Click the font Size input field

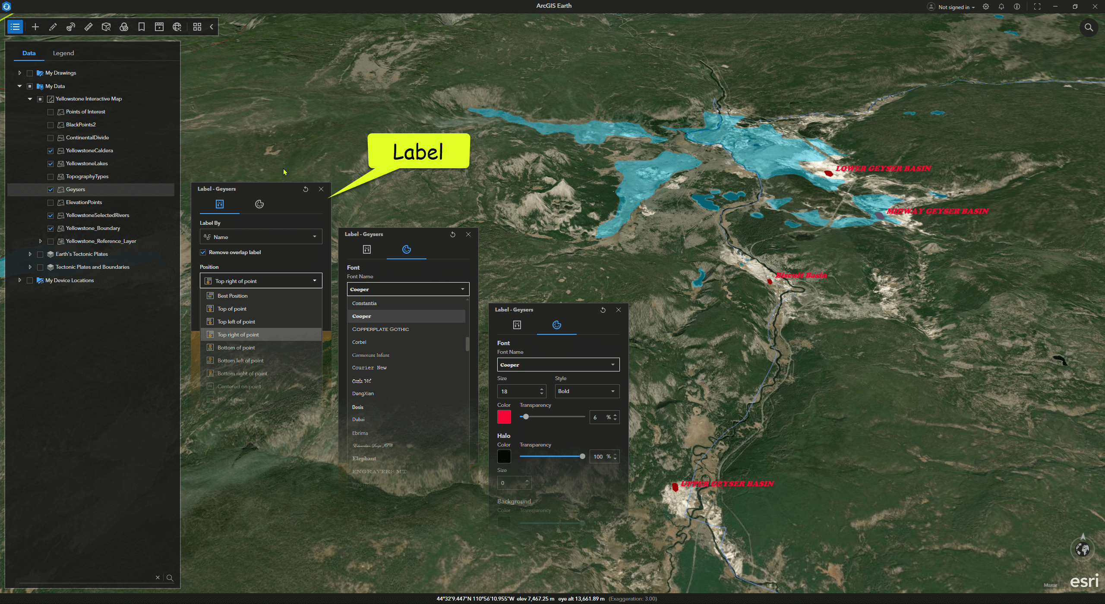coord(517,391)
